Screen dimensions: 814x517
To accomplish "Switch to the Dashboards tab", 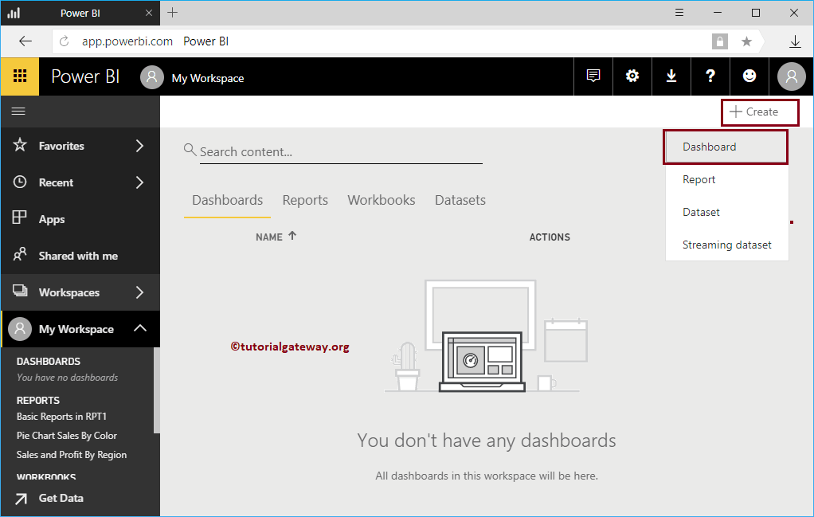I will click(227, 201).
